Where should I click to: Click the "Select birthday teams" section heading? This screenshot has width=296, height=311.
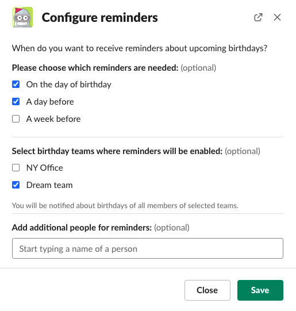[x=117, y=151]
